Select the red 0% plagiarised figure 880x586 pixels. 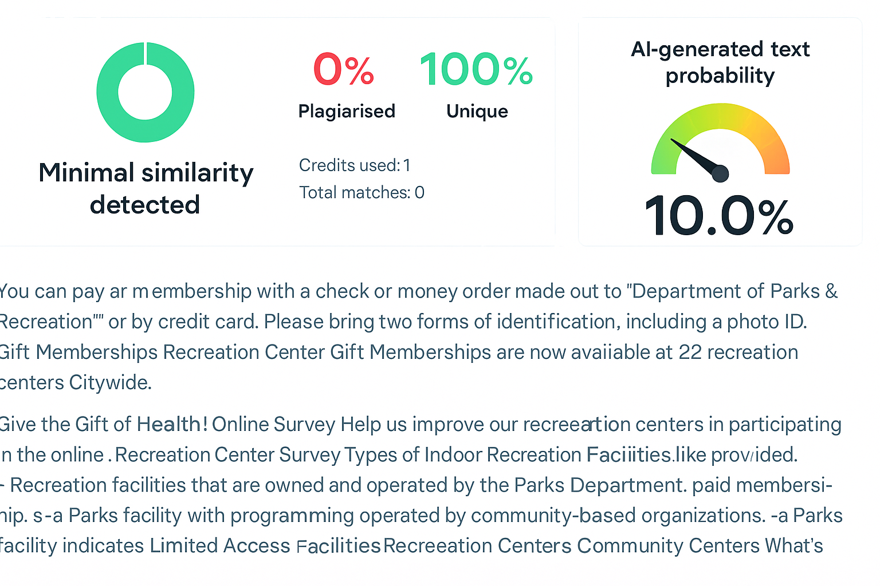click(x=344, y=70)
